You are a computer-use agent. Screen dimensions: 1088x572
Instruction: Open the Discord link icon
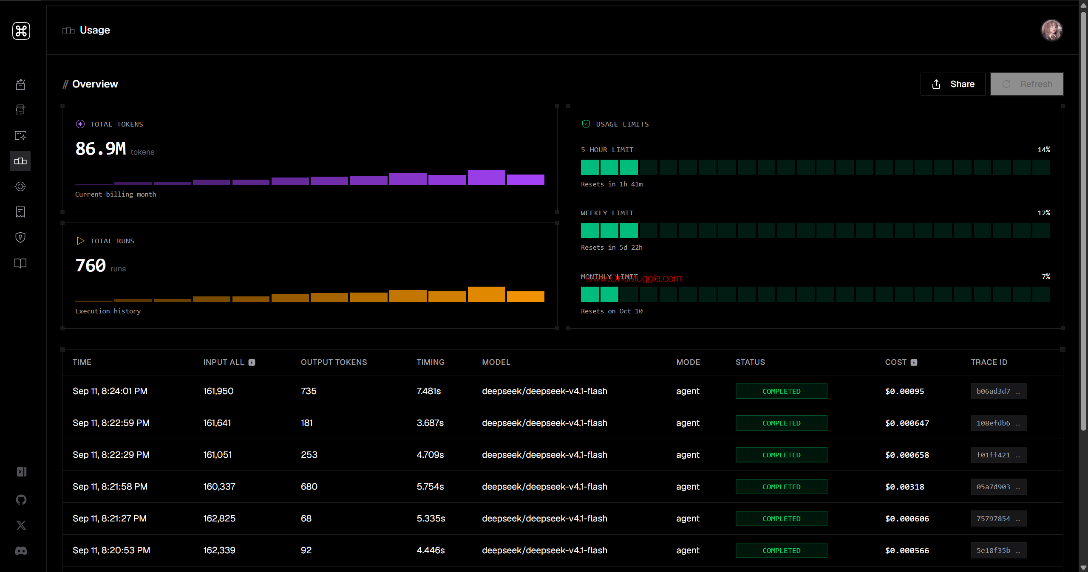click(x=21, y=551)
